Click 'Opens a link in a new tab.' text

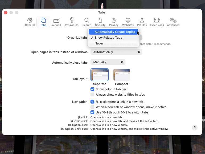pyautogui.click(x=106, y=117)
